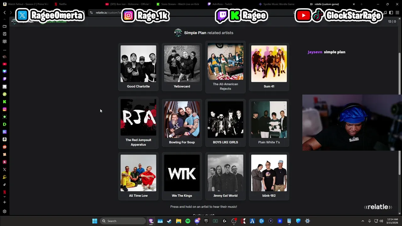This screenshot has width=402, height=226.
Task: Open the Spotify app in the taskbar
Action: [188, 221]
